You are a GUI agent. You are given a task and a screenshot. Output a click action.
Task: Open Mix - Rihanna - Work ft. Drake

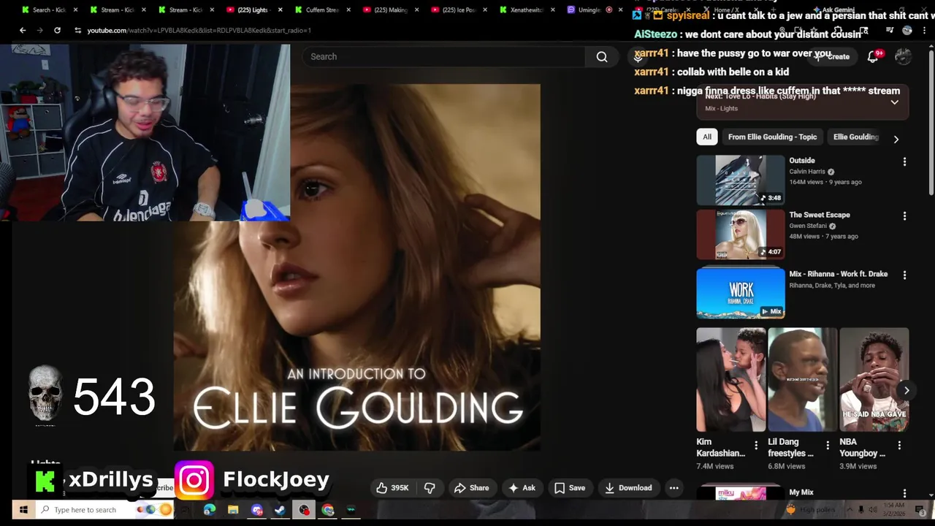[839, 274]
